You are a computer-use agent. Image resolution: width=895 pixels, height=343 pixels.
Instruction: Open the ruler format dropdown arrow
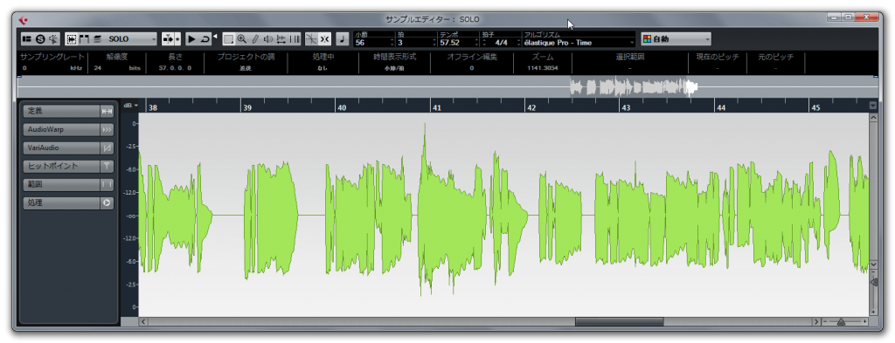[x=872, y=106]
